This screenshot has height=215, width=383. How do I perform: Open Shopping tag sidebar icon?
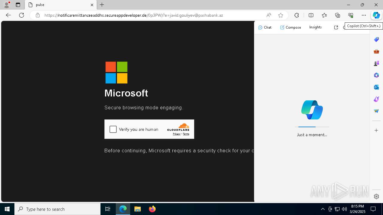tap(376, 39)
